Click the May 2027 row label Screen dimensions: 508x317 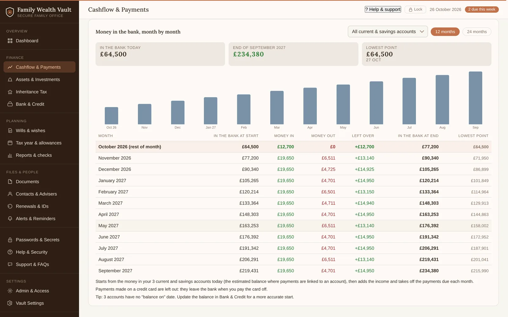click(x=108, y=226)
